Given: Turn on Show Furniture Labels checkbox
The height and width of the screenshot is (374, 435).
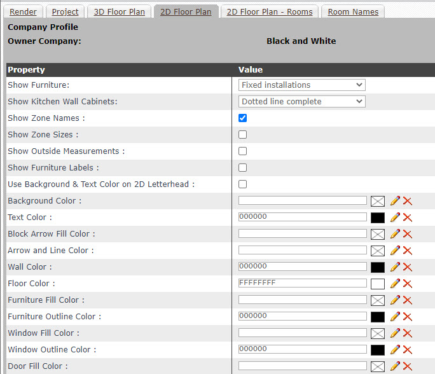Looking at the screenshot, I should [x=242, y=167].
